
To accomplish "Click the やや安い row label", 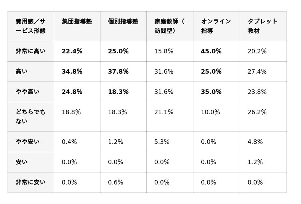I will coord(27,142).
